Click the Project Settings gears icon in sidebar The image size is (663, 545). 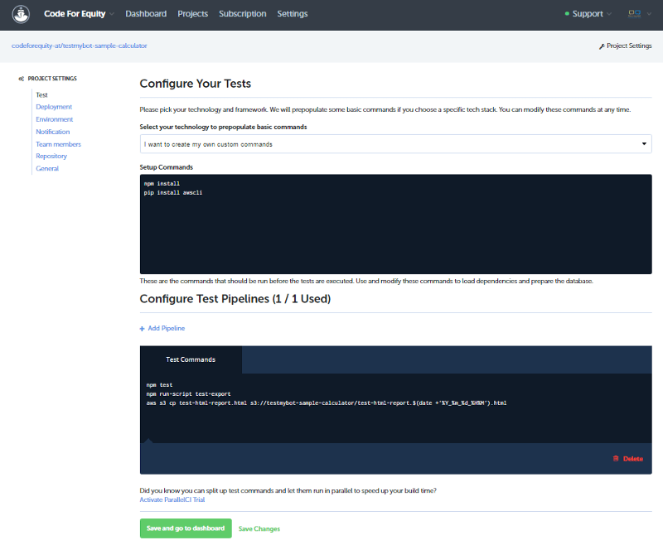point(22,79)
